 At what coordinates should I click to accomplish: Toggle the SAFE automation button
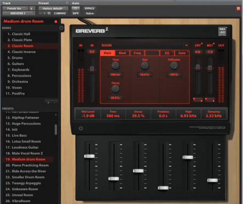click(x=76, y=13)
